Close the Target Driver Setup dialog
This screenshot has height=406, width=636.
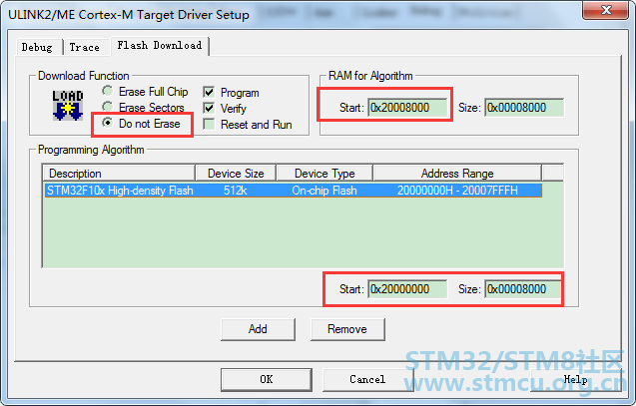click(x=606, y=10)
